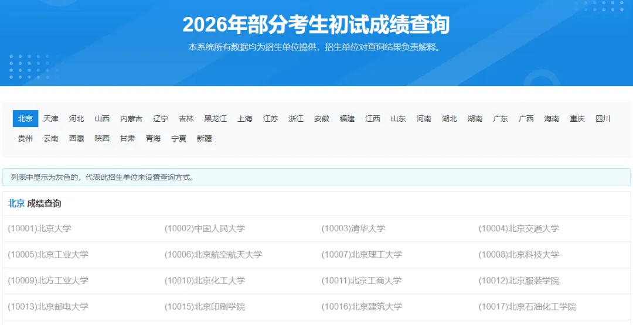633x325 pixels.
Task: Switch to the 甘肃 province tab
Action: pyautogui.click(x=128, y=138)
